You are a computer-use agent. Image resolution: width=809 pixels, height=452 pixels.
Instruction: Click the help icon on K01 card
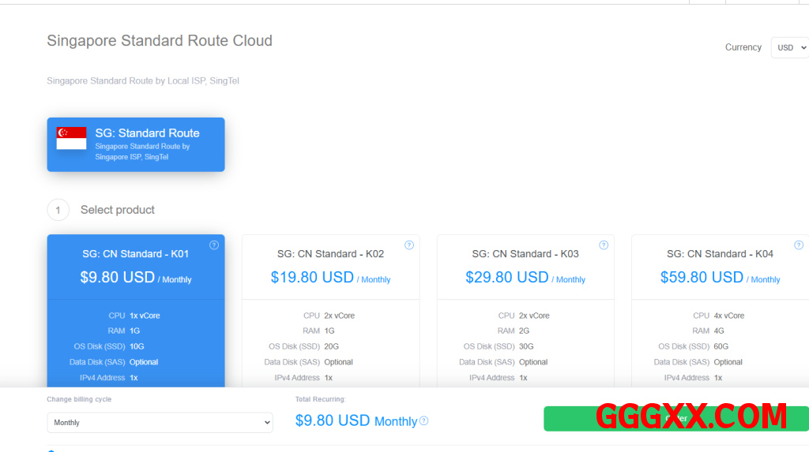tap(214, 245)
